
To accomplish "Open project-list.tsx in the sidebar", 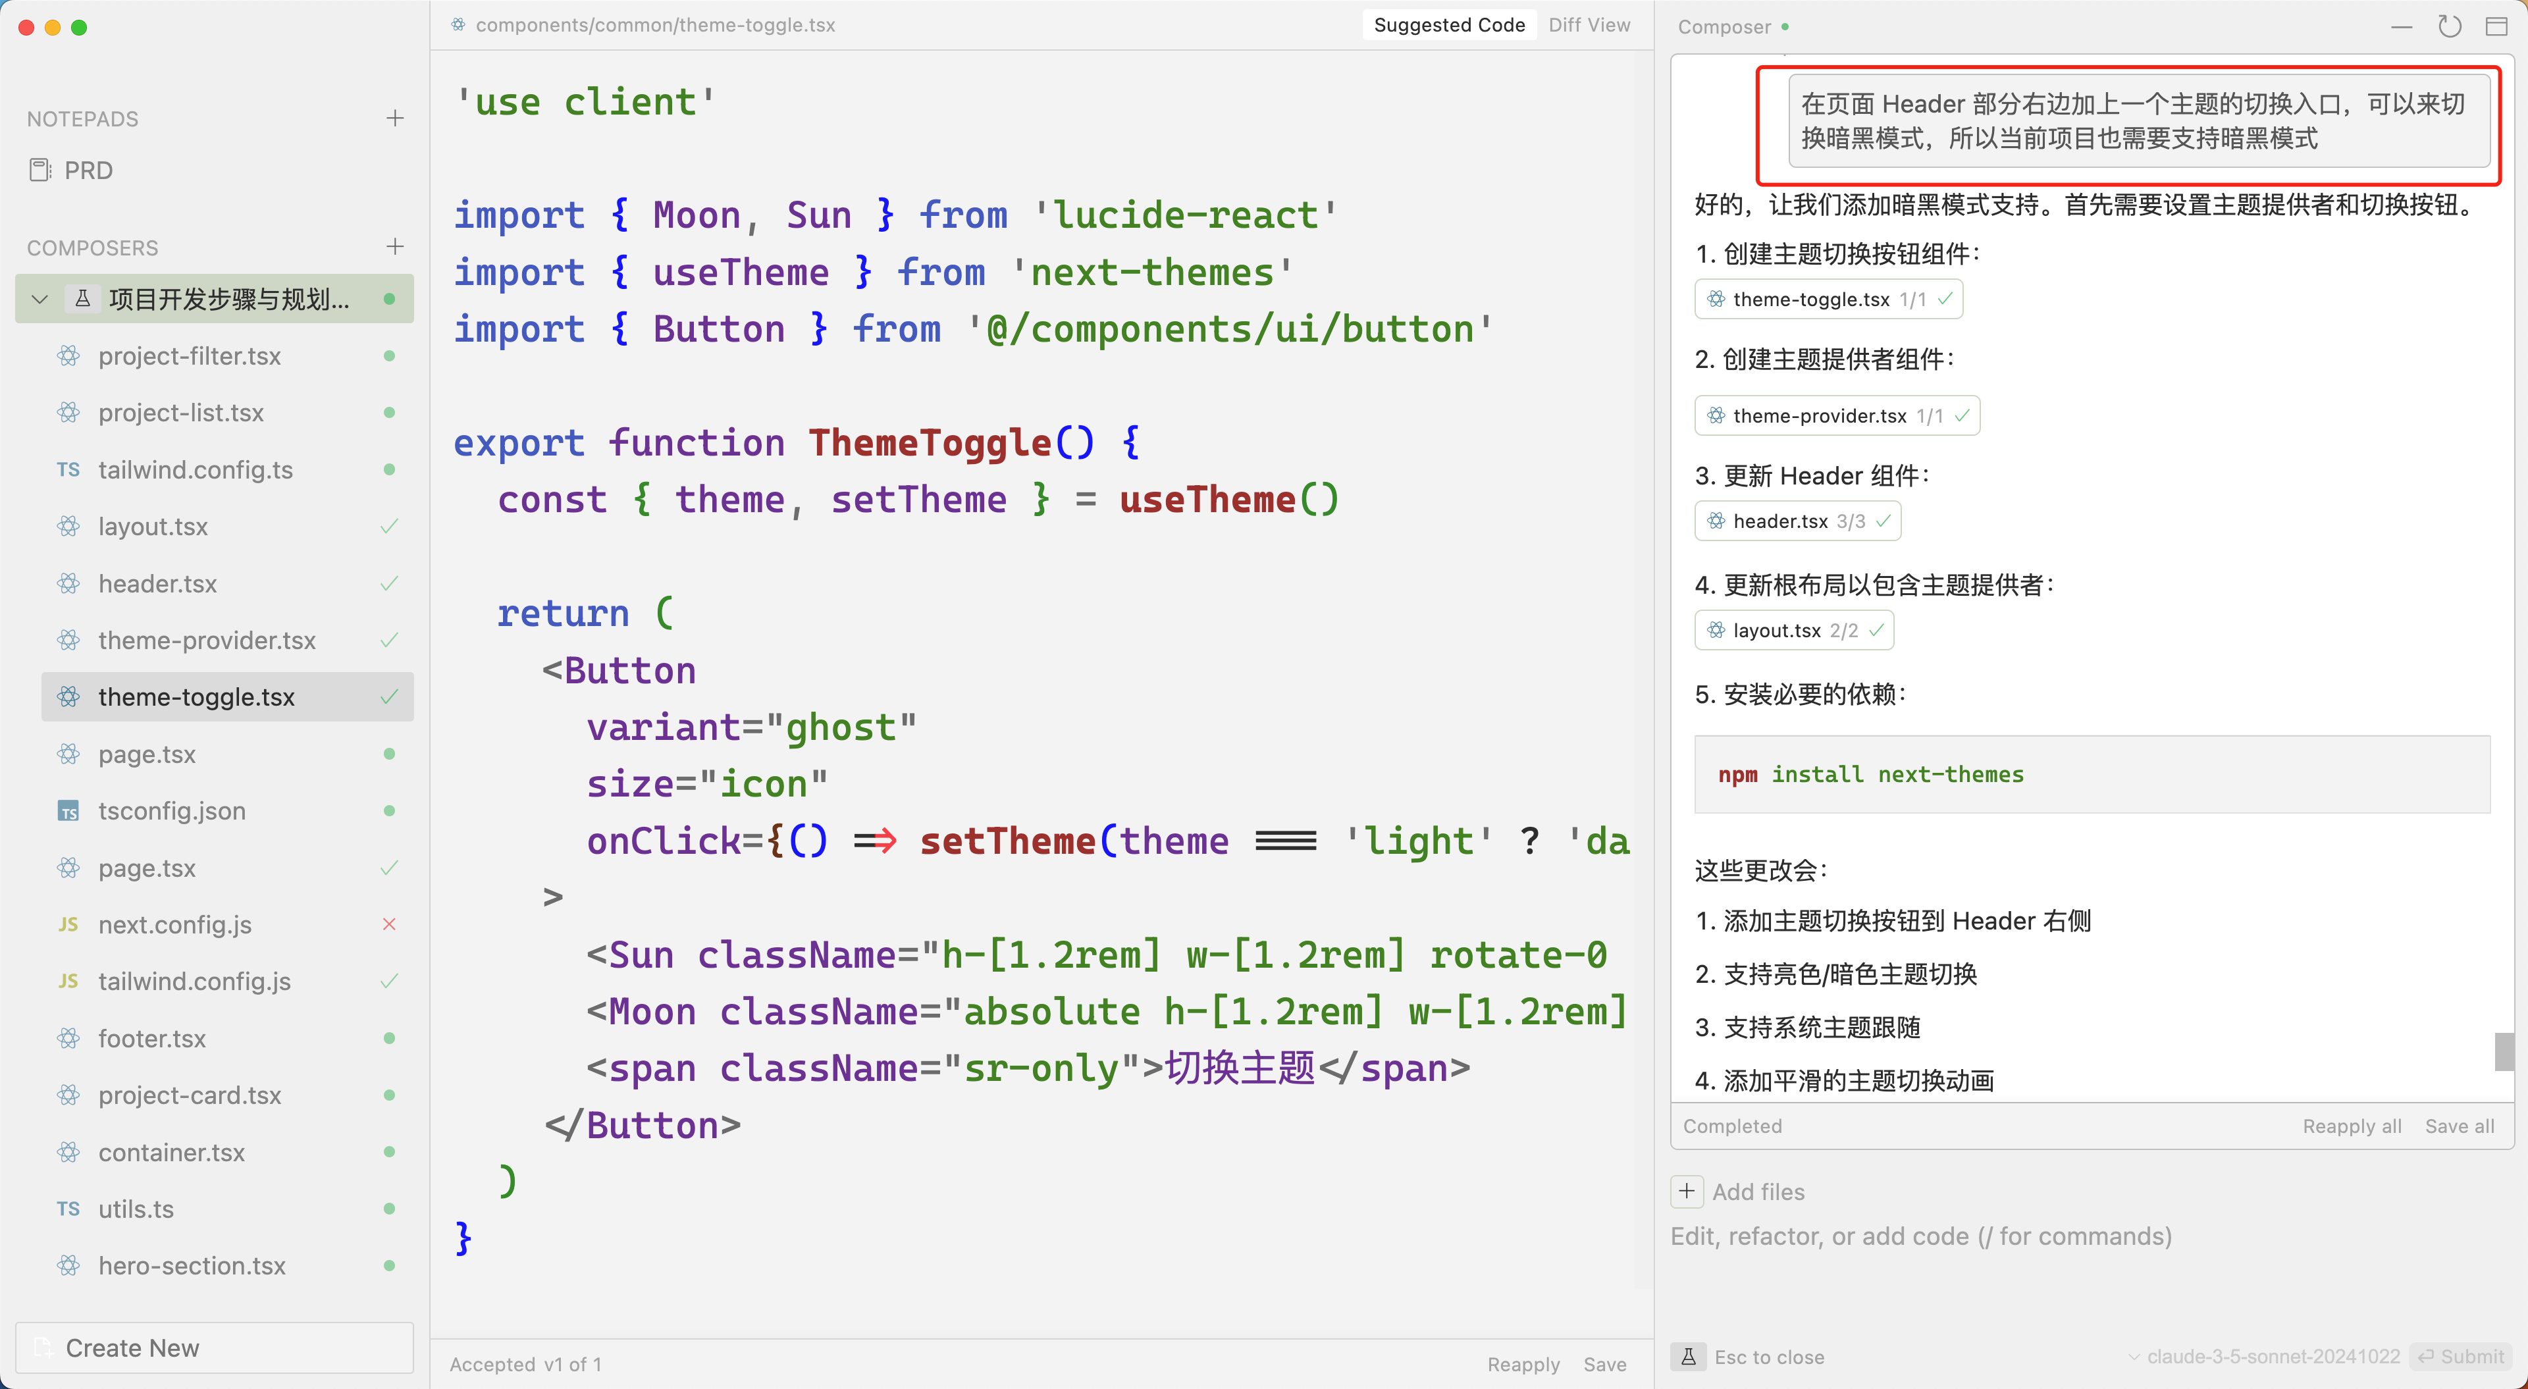I will [x=228, y=412].
